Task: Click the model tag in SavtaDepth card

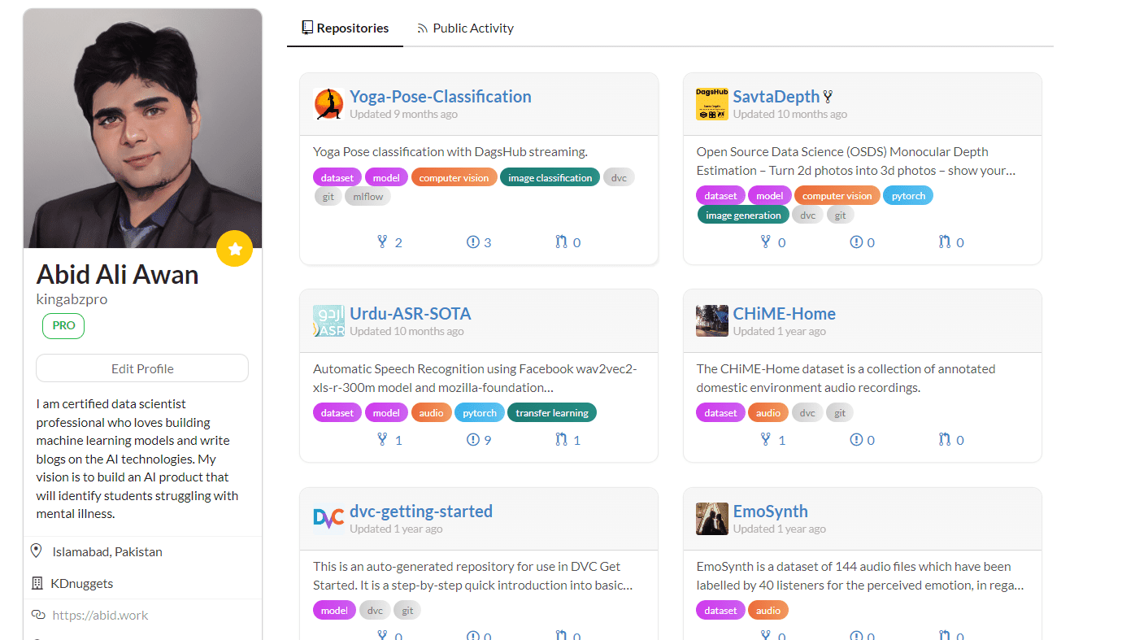Action: (x=769, y=196)
